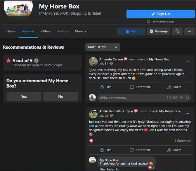Like Amanda Carson's review
The image size is (196, 171).
(x=106, y=87)
